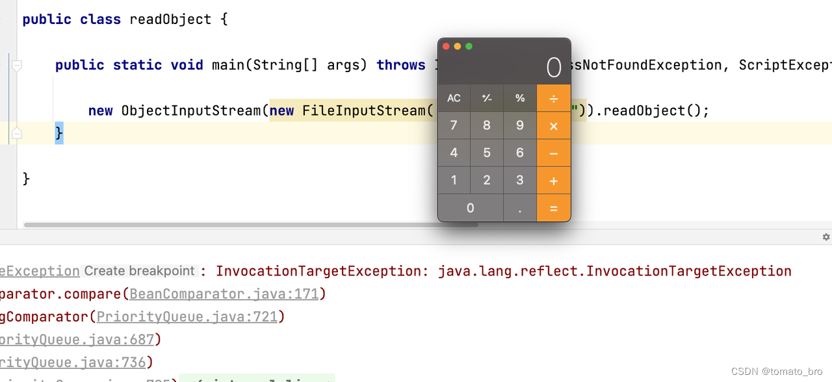The width and height of the screenshot is (832, 382).
Task: Open the PriorityQueue.java:721 link
Action: [x=187, y=317]
